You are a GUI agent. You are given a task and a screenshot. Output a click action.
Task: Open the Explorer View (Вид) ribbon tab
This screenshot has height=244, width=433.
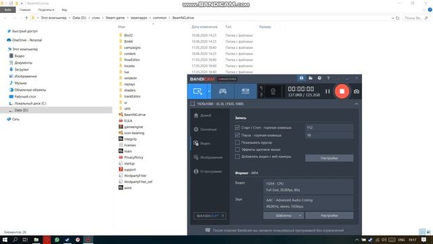coord(64,9)
